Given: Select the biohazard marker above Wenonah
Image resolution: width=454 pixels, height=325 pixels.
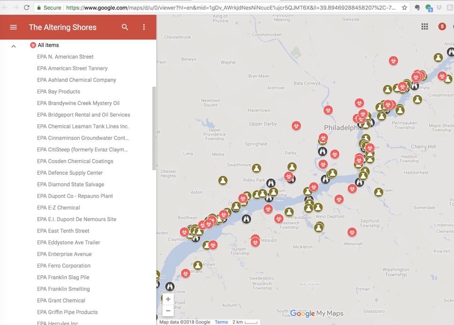Looking at the screenshot, I should point(352,232).
